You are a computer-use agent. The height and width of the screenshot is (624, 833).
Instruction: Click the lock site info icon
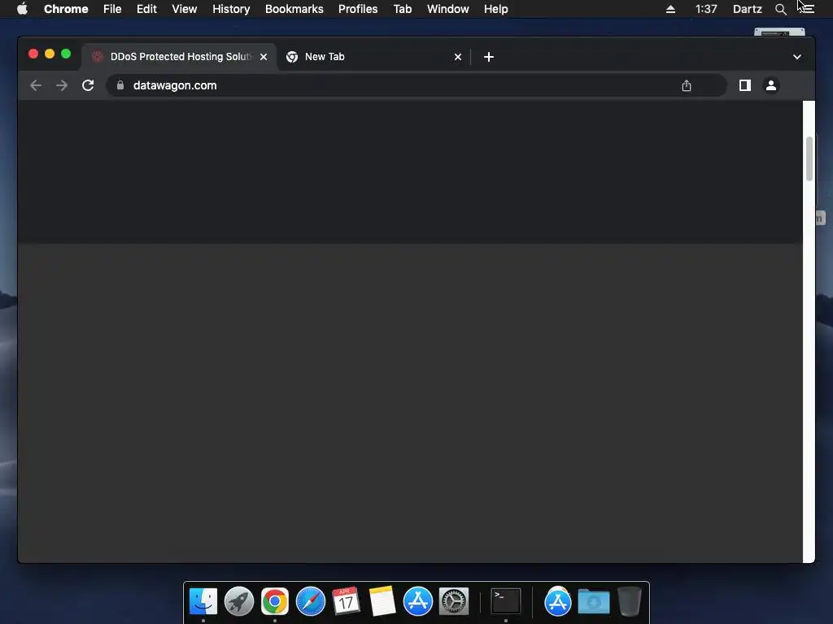[120, 85]
